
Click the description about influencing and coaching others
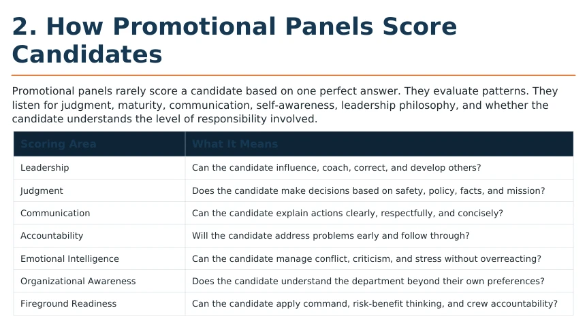point(336,168)
